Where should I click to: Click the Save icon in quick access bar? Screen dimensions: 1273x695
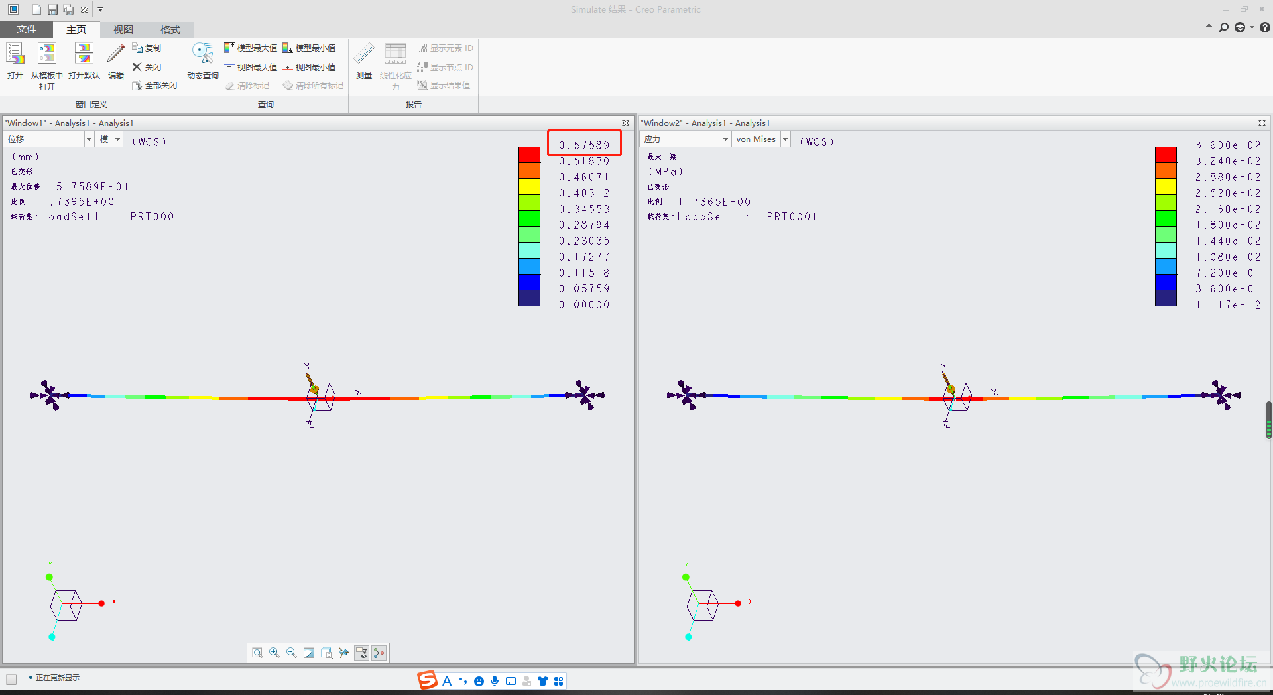click(x=52, y=9)
